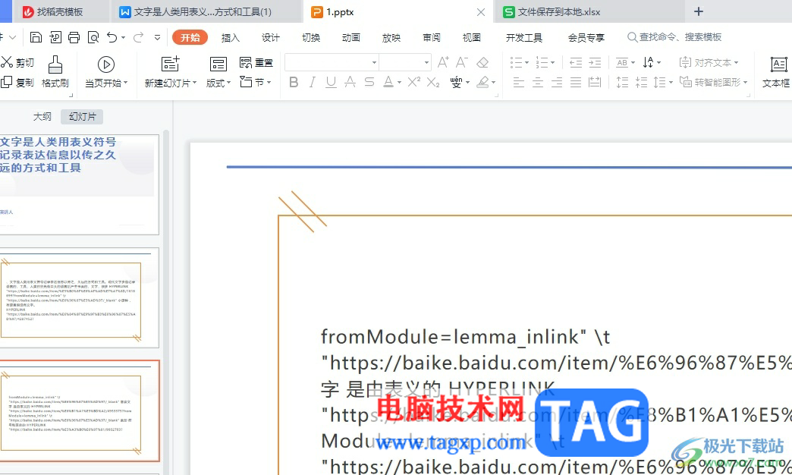
Task: Open Print Preview icon
Action: 93,37
